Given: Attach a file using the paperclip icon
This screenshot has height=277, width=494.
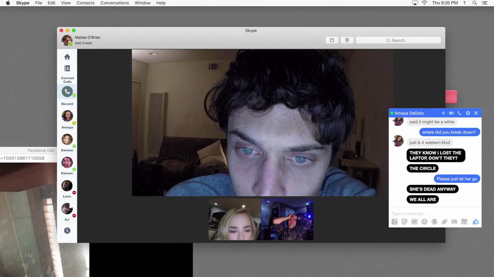Looking at the screenshot, I should click(444, 222).
